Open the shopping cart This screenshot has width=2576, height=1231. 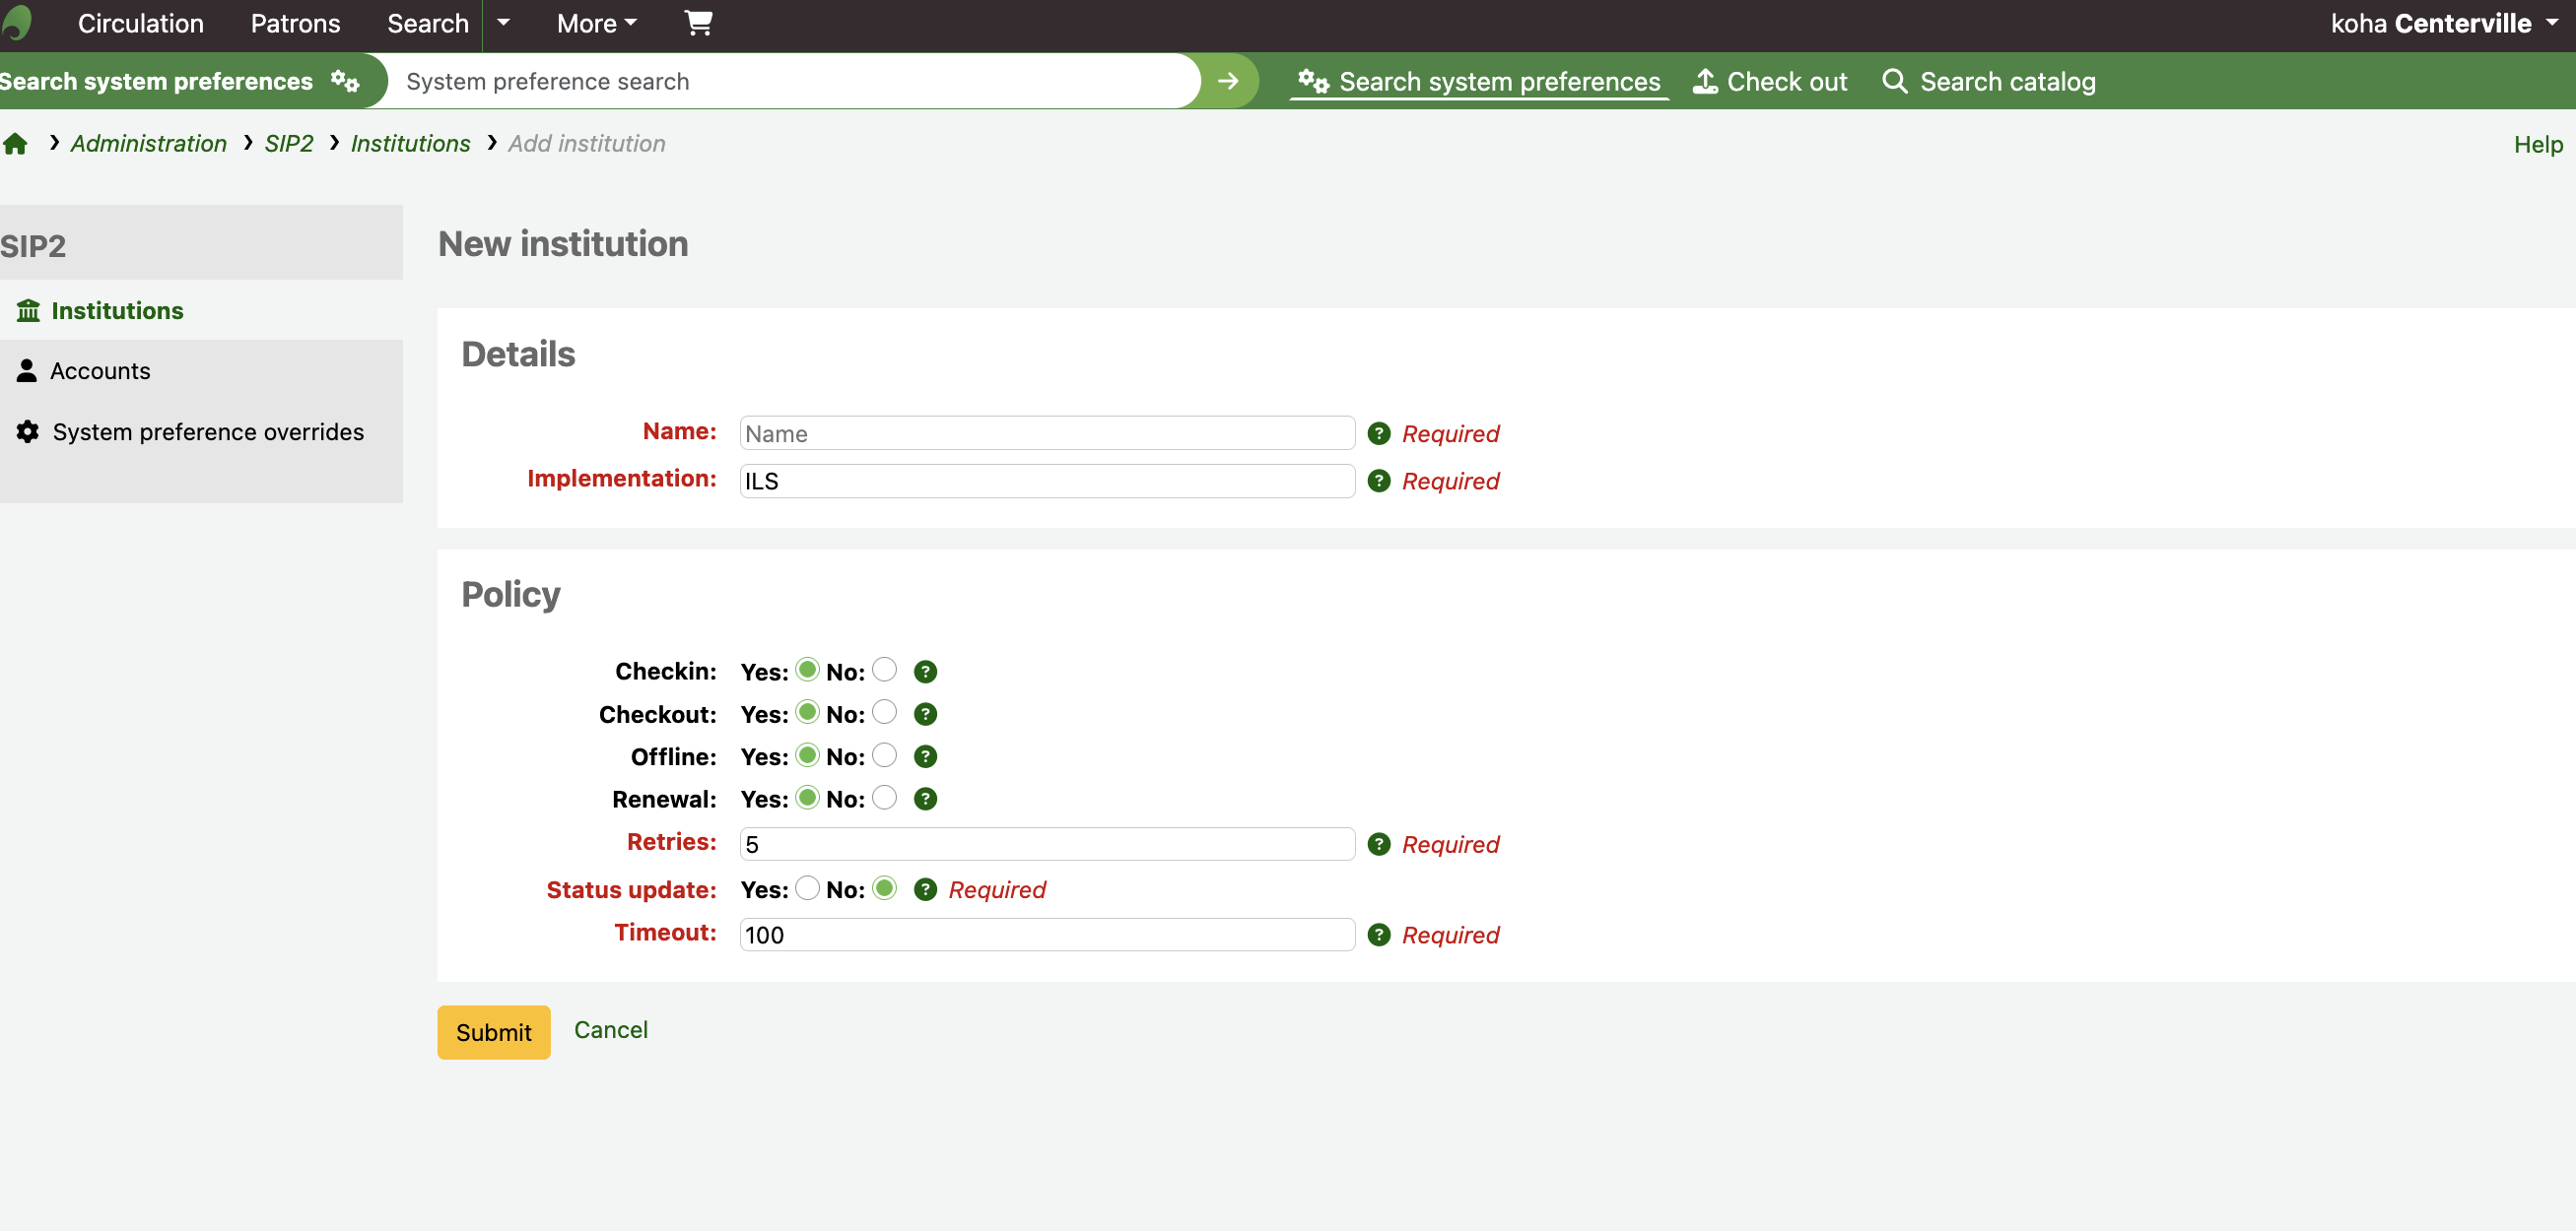(698, 23)
